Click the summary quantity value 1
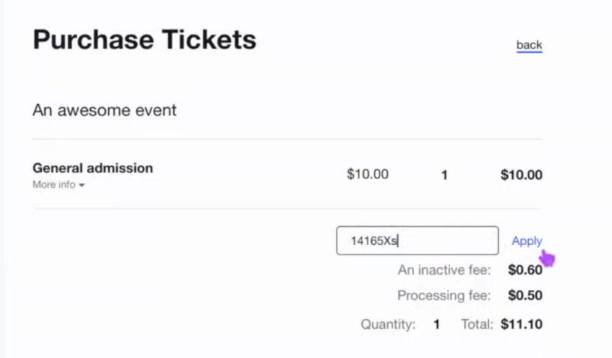The width and height of the screenshot is (612, 358). tap(436, 324)
